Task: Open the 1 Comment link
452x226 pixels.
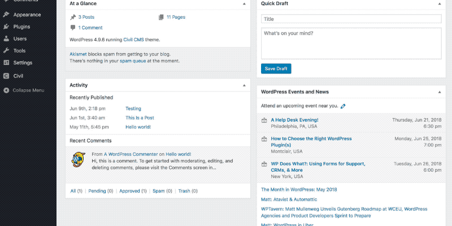Action: 90,28
